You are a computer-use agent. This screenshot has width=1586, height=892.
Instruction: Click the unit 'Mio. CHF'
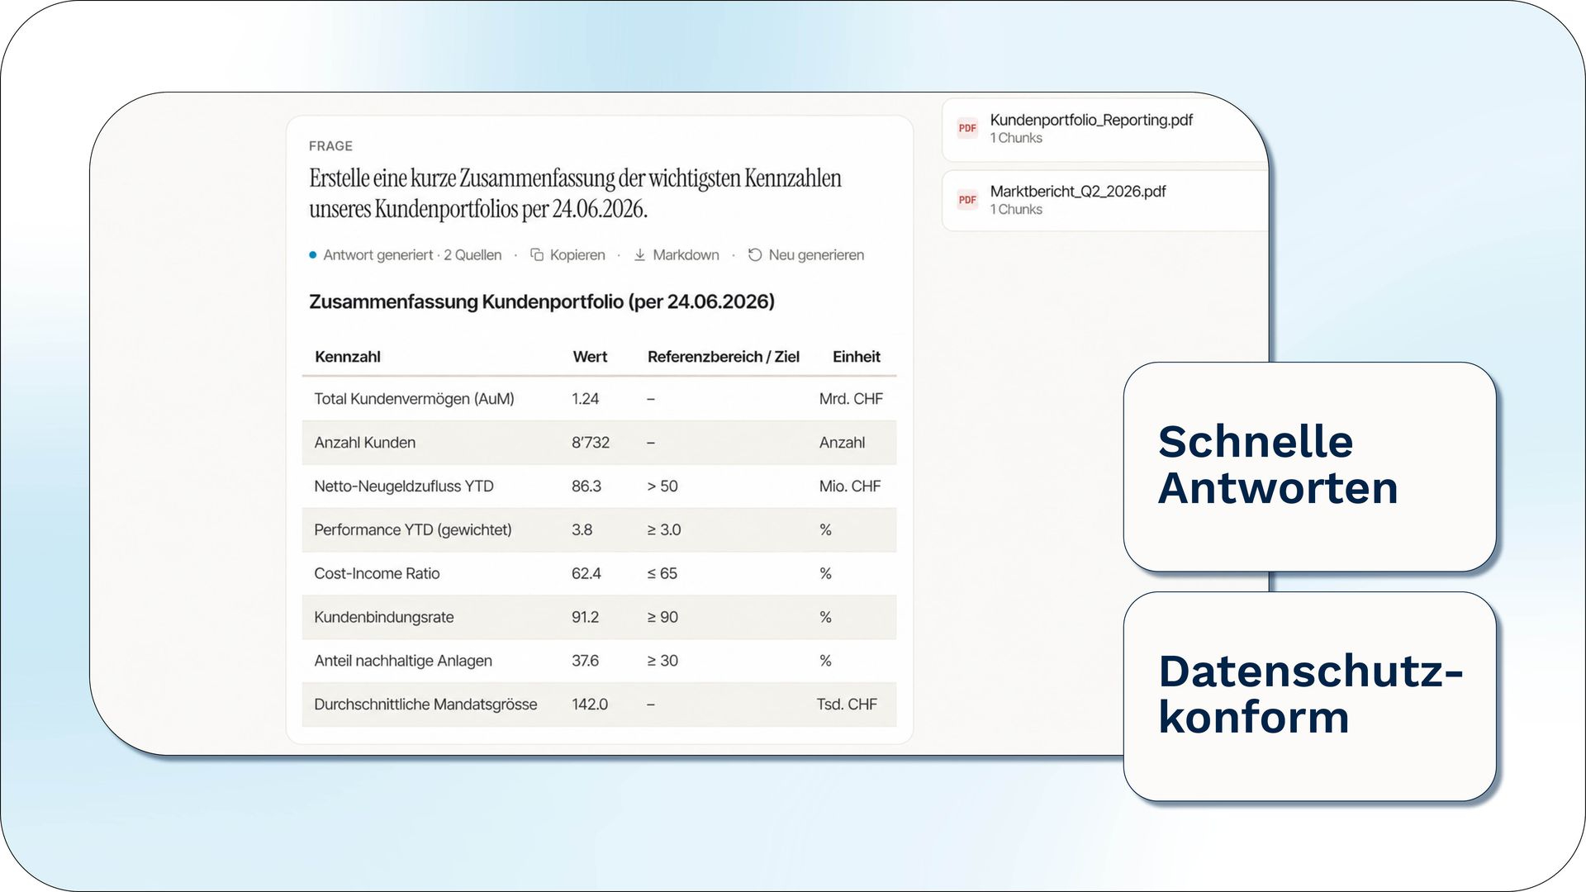click(850, 486)
